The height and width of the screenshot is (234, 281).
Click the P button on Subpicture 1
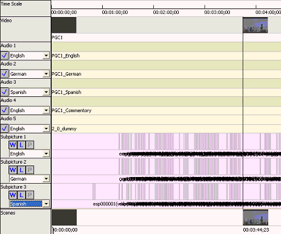(30, 145)
